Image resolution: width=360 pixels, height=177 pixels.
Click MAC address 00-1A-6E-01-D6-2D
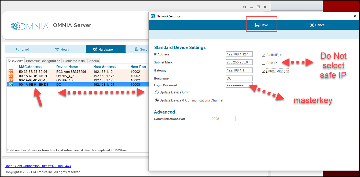click(x=34, y=76)
